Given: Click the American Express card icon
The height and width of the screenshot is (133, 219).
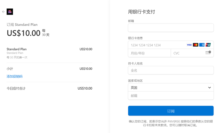Looking at the screenshot, I should [x=202, y=45].
